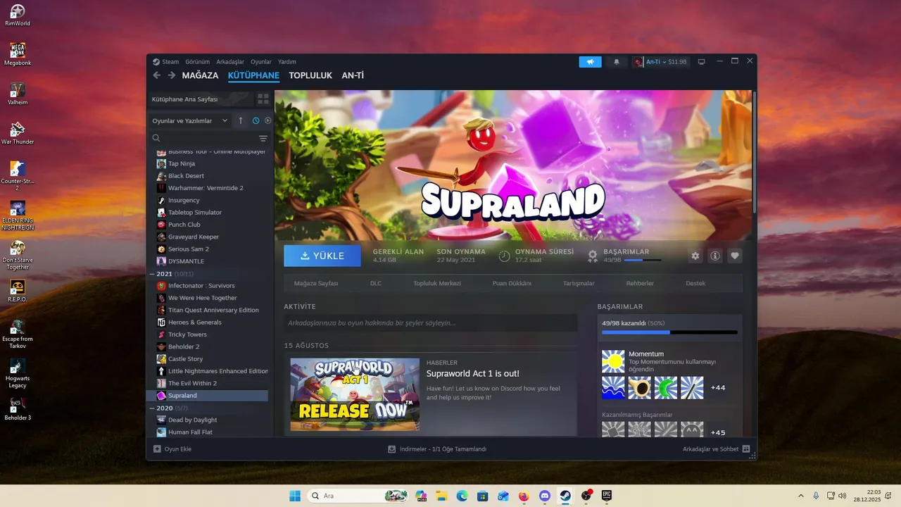
Task: Open the Rehberler link
Action: click(640, 283)
